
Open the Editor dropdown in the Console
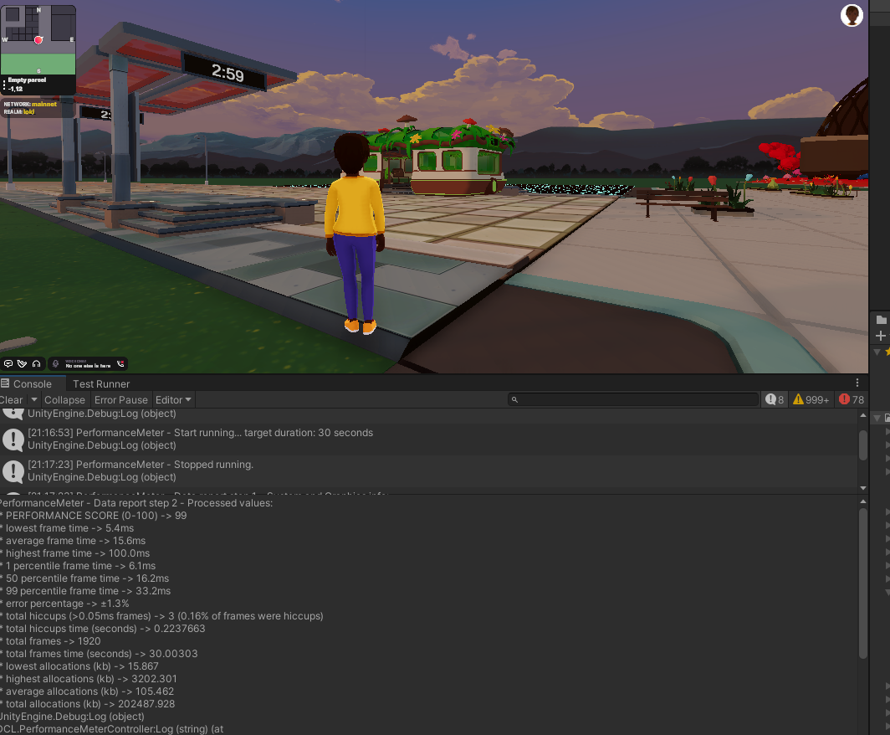tap(172, 399)
